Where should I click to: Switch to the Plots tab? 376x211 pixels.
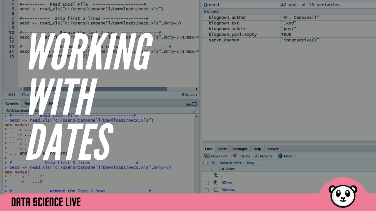pos(222,149)
